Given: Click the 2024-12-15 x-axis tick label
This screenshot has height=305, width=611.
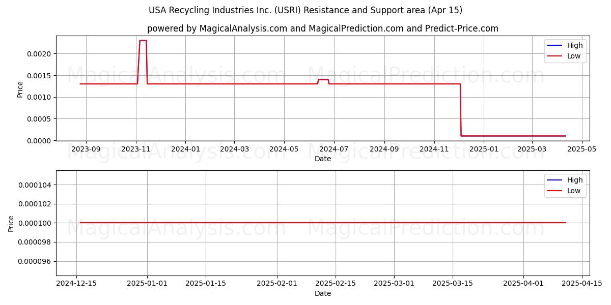Looking at the screenshot, I should click(76, 284).
